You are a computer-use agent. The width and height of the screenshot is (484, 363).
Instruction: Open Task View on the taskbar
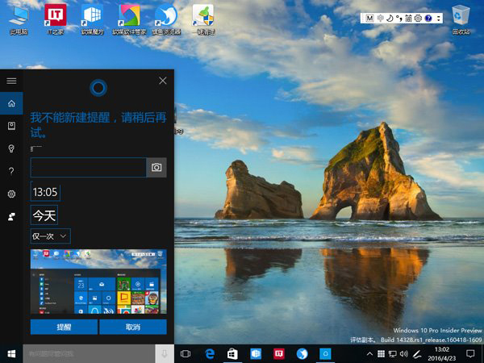point(185,353)
